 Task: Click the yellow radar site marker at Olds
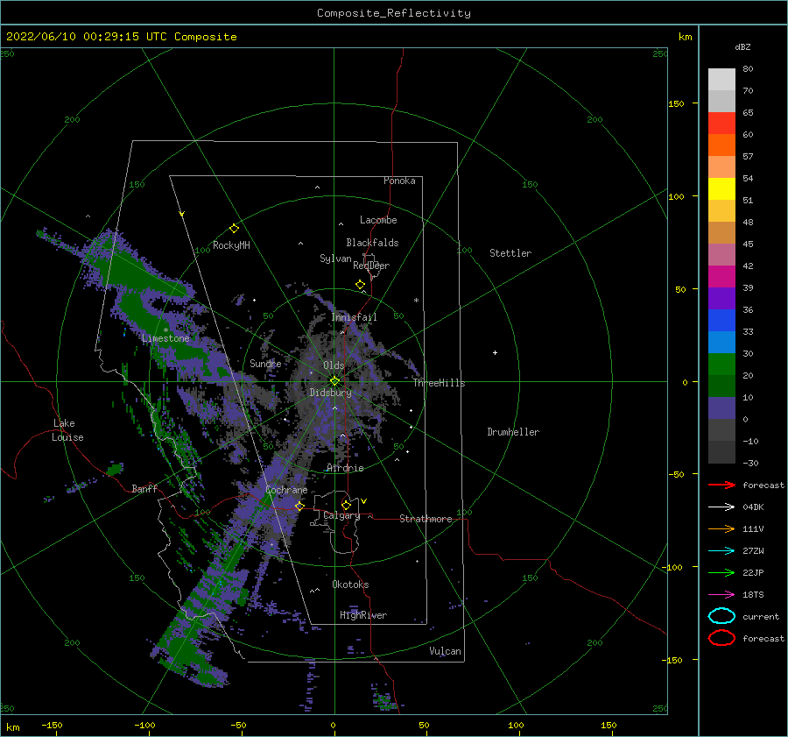pyautogui.click(x=334, y=381)
